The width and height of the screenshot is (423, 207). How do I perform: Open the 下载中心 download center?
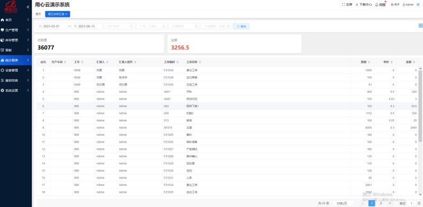(x=364, y=5)
